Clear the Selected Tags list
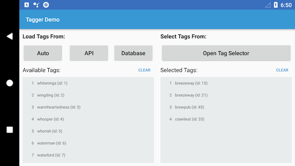This screenshot has width=295, height=166. click(282, 70)
